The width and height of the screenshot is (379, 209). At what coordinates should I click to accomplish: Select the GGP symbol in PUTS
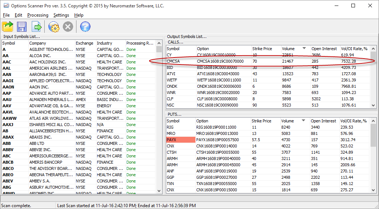pyautogui.click(x=171, y=177)
